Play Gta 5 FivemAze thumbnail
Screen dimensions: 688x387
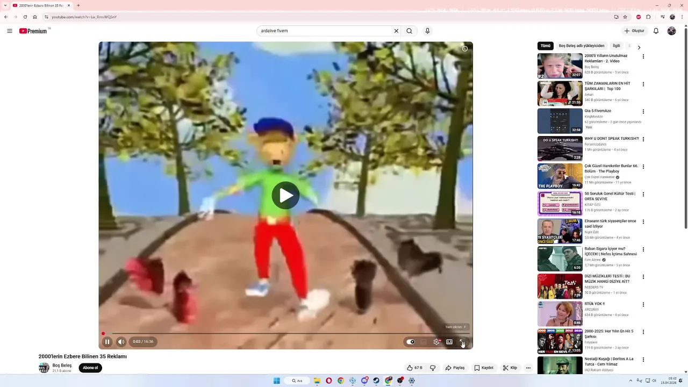(x=560, y=121)
